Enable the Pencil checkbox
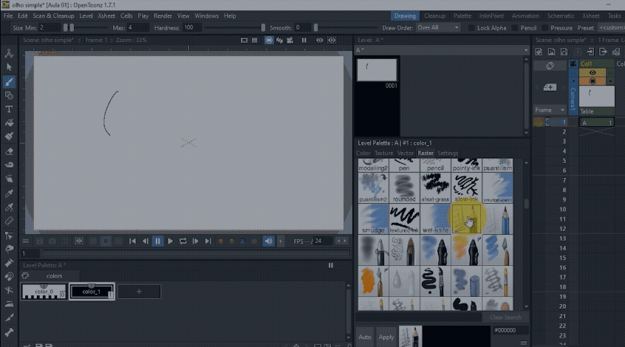This screenshot has height=347, width=625. tap(515, 28)
